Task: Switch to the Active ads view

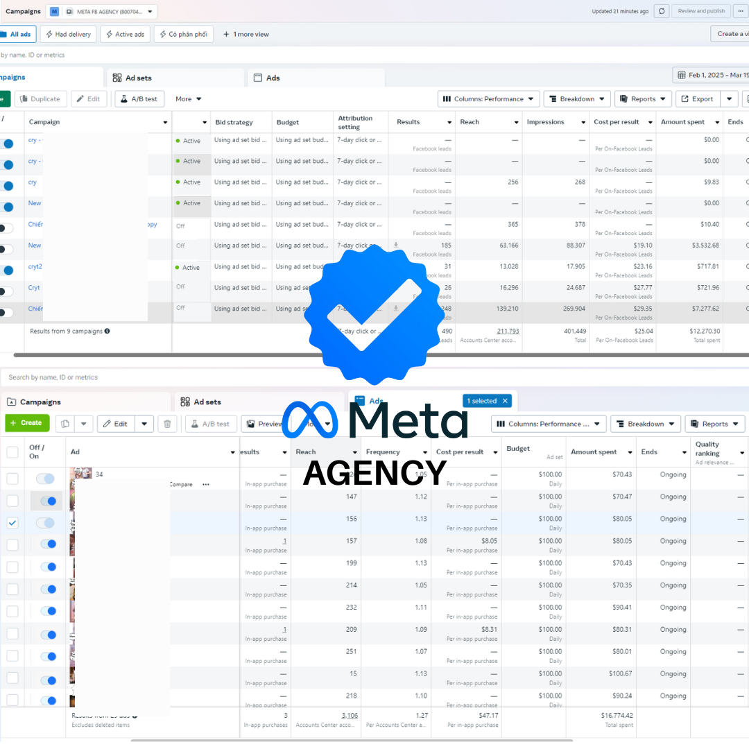Action: [125, 35]
